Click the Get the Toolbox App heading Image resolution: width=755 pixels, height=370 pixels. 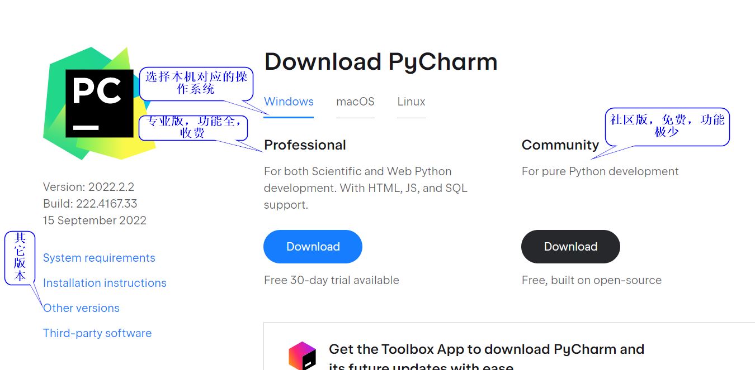[486, 349]
